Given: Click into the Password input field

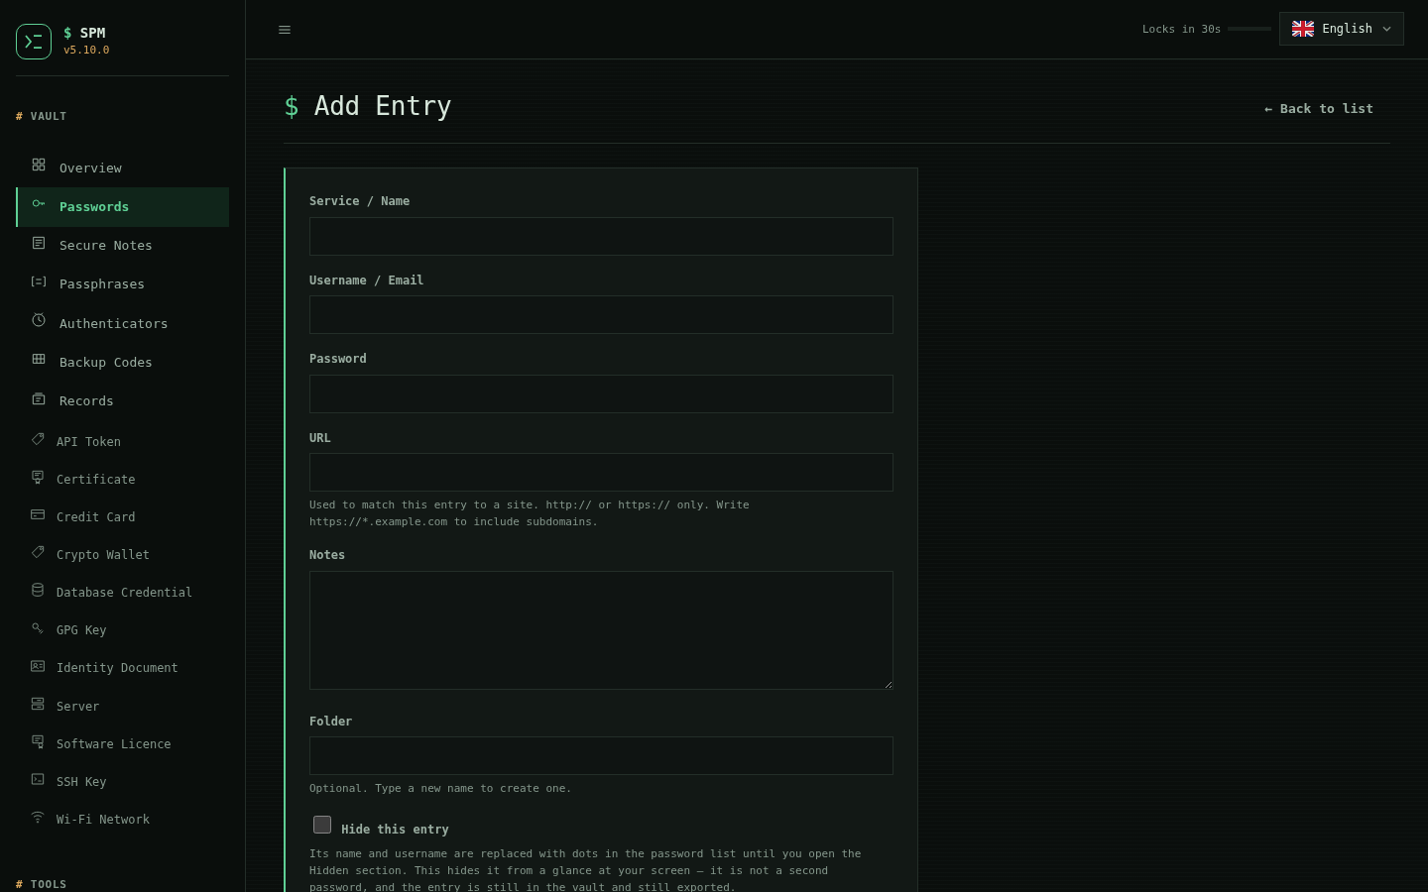Looking at the screenshot, I should pyautogui.click(x=601, y=393).
